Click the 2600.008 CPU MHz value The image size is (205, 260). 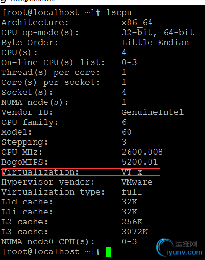(142, 152)
